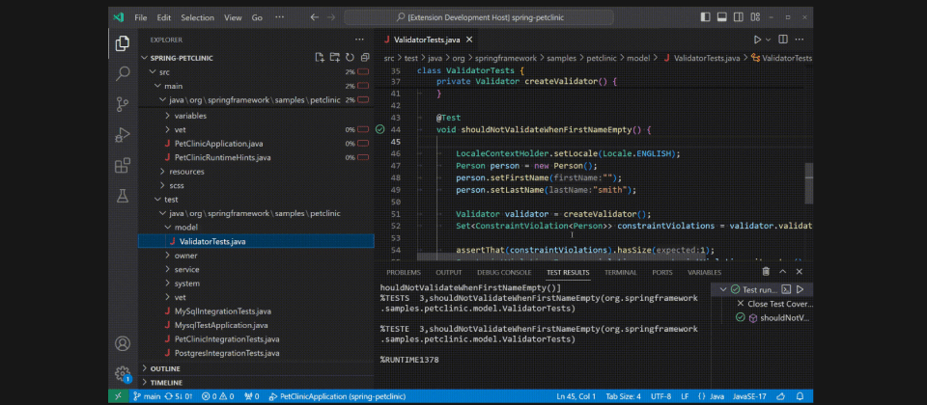
Task: Open the Search view in activity bar
Action: pos(123,74)
